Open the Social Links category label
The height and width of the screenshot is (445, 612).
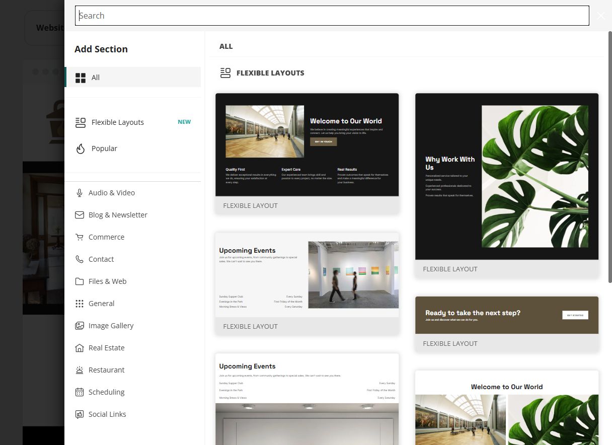click(x=107, y=414)
